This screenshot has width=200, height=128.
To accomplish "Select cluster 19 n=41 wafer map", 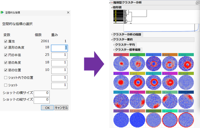I will pos(170,120).
